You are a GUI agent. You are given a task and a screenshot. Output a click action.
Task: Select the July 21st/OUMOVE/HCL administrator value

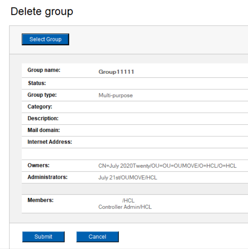tap(128, 177)
